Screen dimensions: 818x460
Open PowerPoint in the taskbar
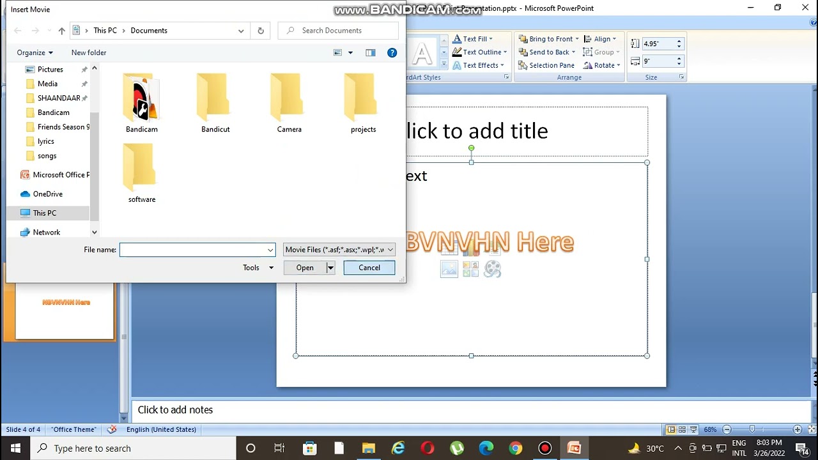(x=574, y=448)
